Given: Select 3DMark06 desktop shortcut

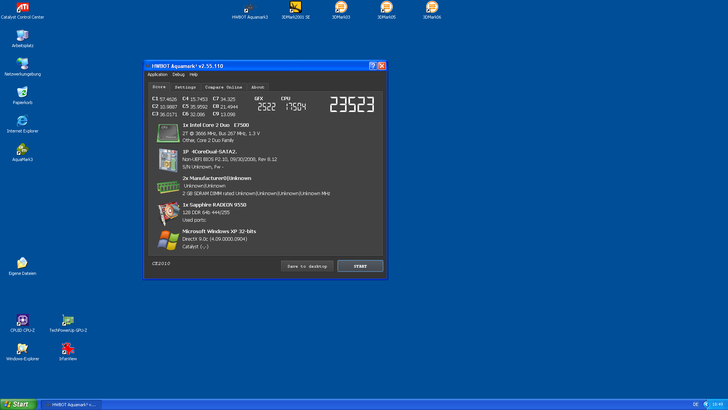Looking at the screenshot, I should point(432,11).
